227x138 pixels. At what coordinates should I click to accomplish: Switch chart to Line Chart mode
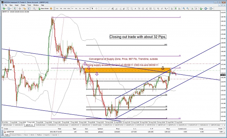click(x=179, y=9)
